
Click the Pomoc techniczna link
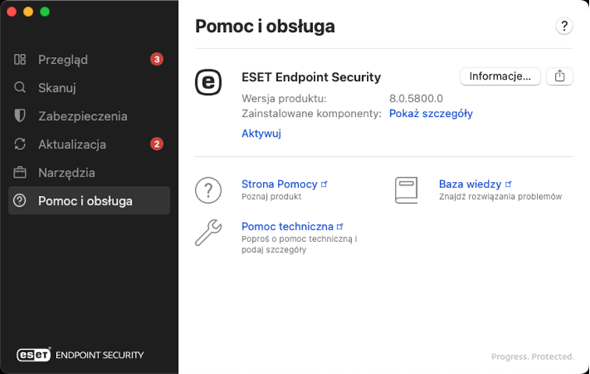[x=287, y=226]
